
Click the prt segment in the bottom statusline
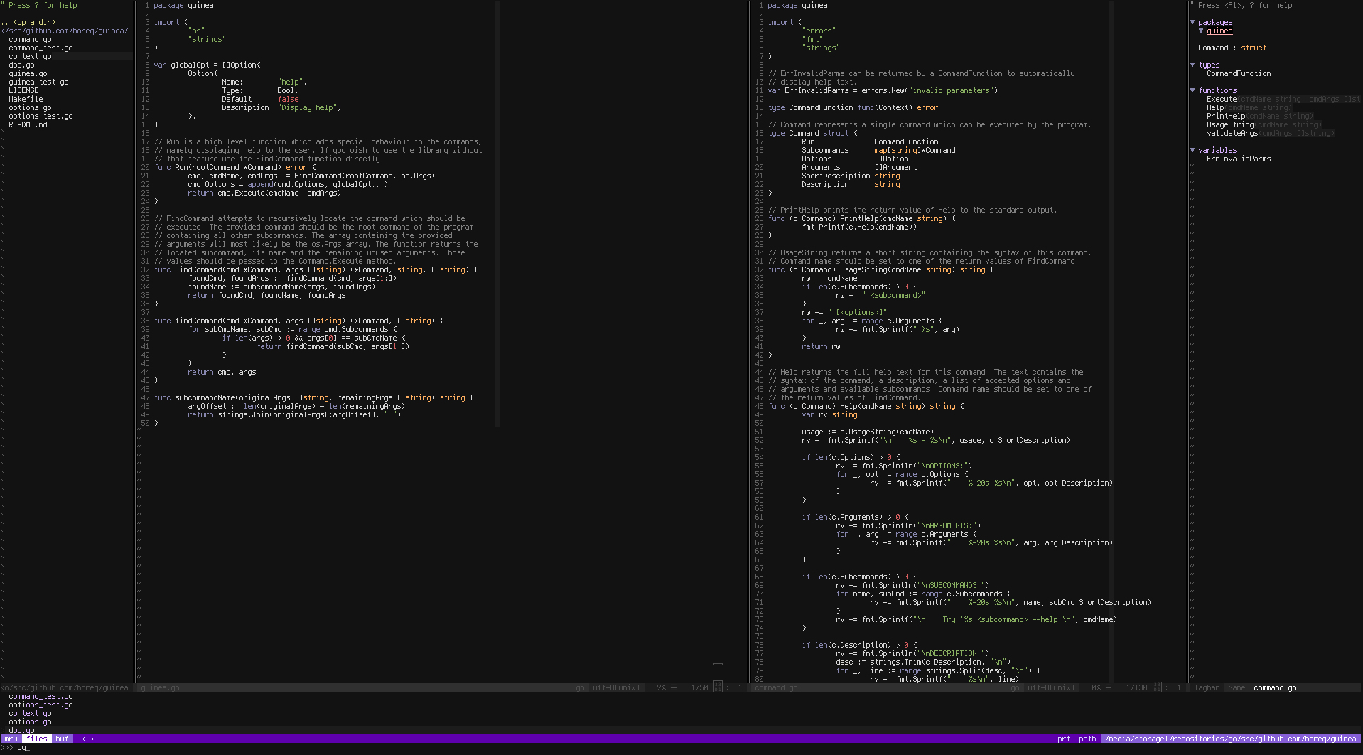pos(1064,739)
